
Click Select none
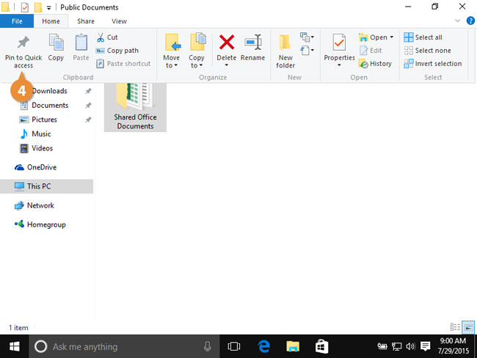(427, 51)
